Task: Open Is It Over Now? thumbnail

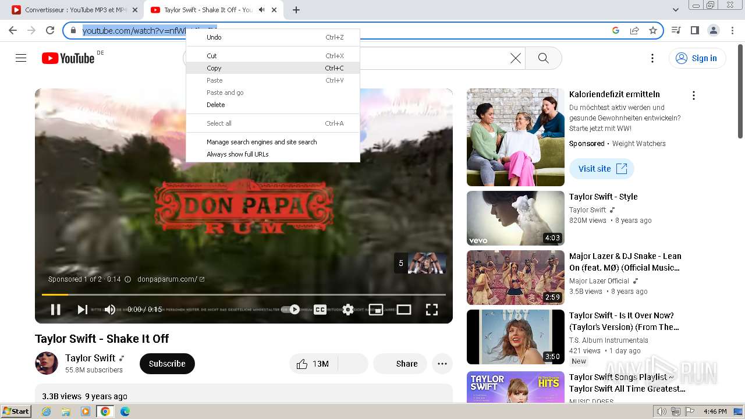Action: [x=516, y=337]
